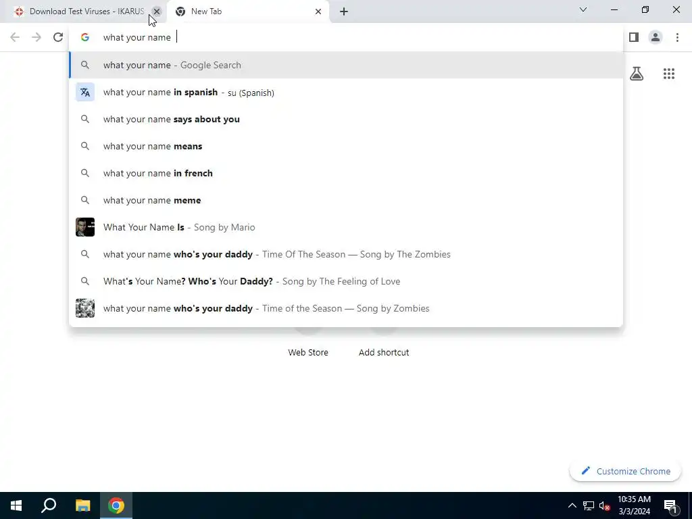
Task: Click the Google G icon in address bar
Action: pyautogui.click(x=84, y=38)
